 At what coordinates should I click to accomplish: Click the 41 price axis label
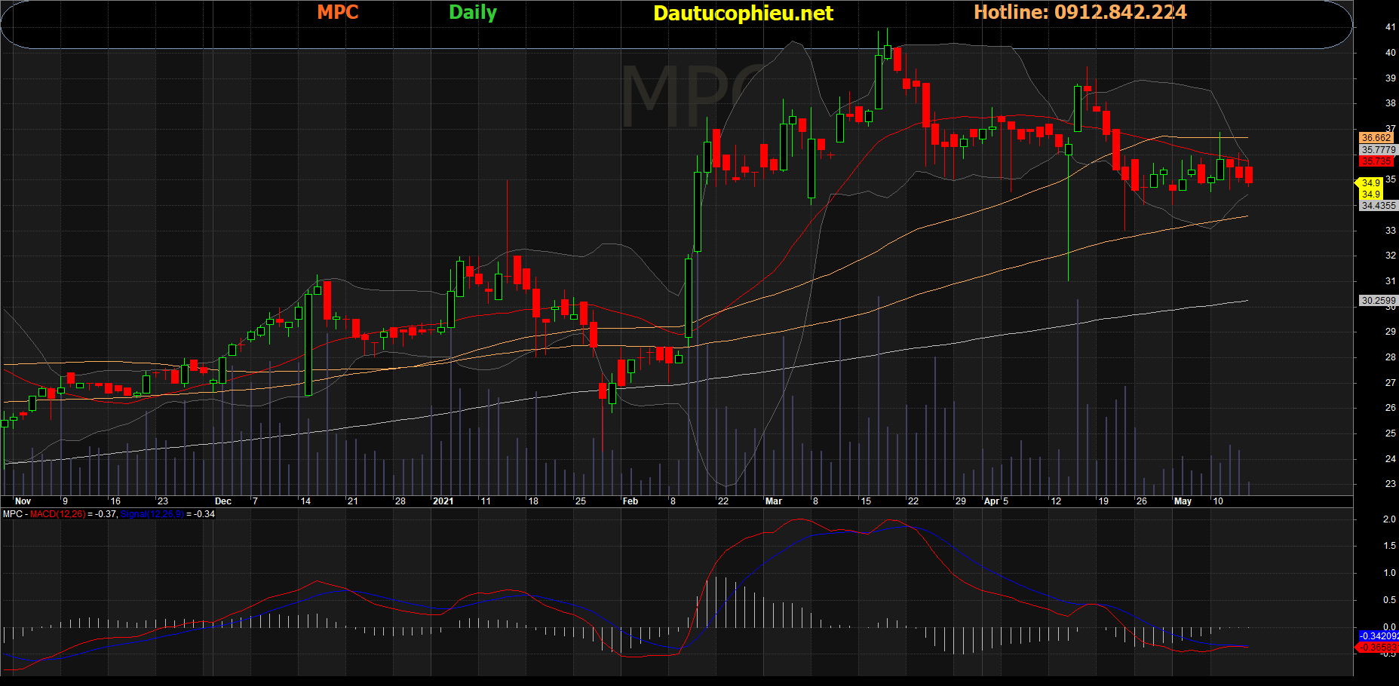click(x=1390, y=27)
